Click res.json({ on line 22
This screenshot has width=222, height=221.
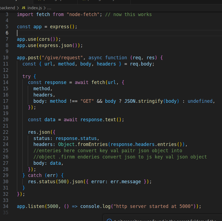click(x=42, y=132)
